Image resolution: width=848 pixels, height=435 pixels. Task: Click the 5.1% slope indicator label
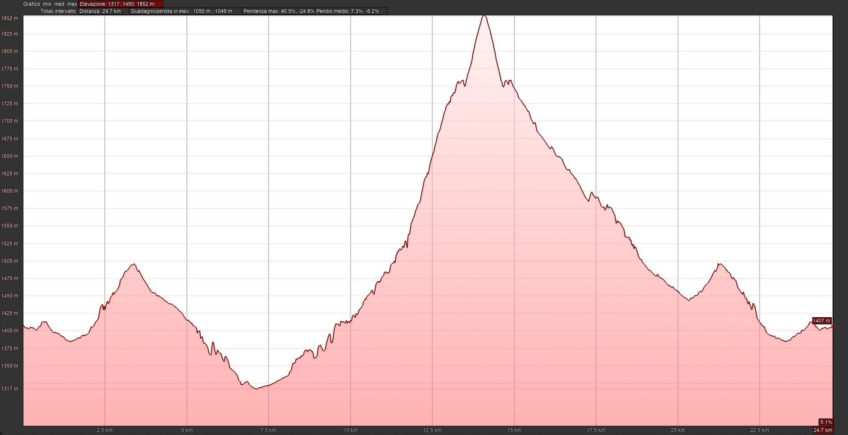(x=826, y=422)
